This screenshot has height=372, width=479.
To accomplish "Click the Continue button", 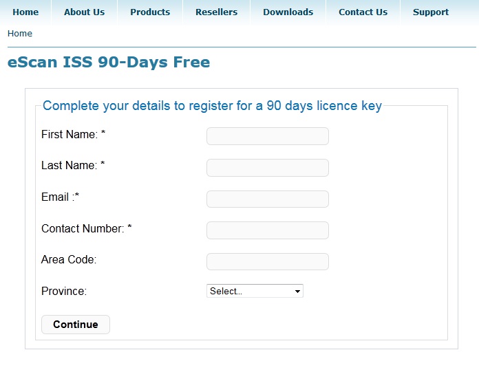I will point(76,325).
